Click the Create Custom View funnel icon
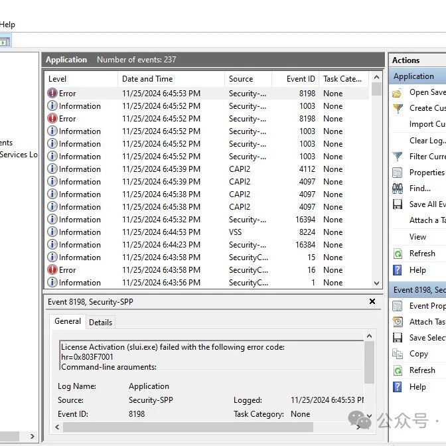446x446 pixels. [398, 108]
